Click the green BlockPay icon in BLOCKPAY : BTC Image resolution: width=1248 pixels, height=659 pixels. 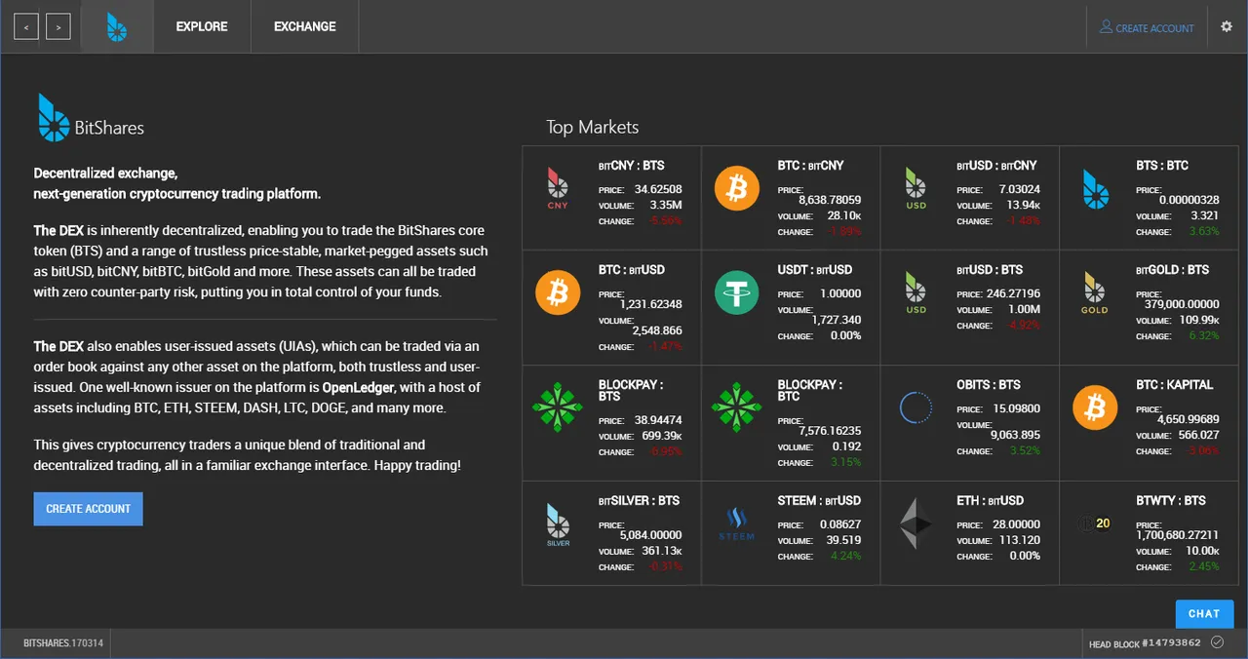coord(737,407)
